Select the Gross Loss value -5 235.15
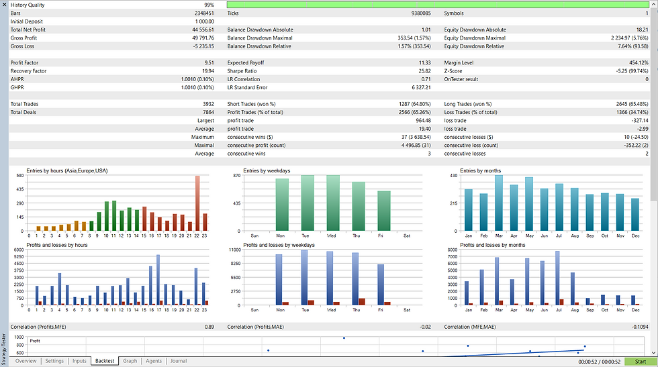 (203, 46)
